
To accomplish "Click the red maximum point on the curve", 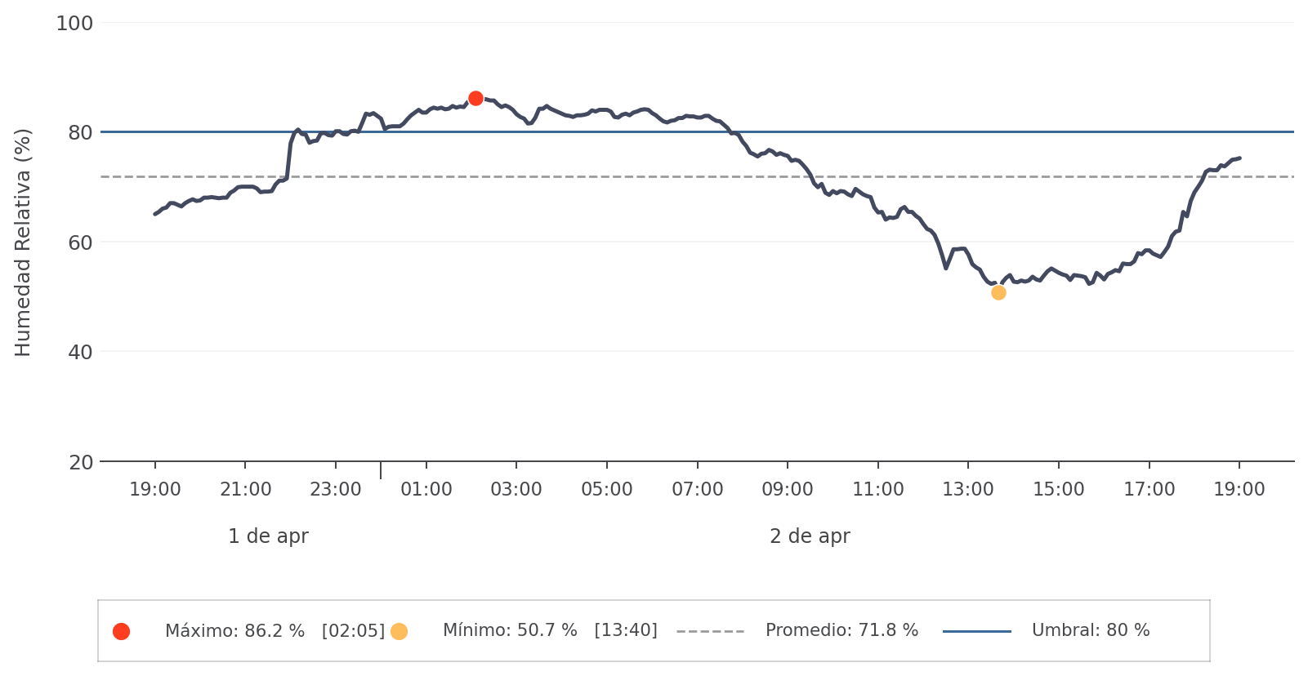I will click(475, 99).
